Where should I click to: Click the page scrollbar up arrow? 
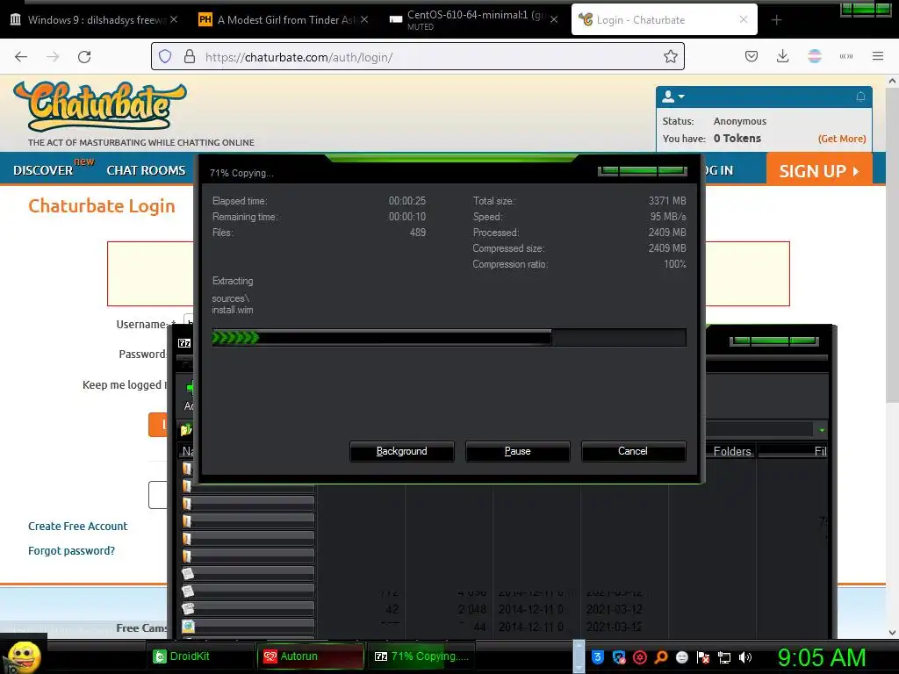[892, 82]
